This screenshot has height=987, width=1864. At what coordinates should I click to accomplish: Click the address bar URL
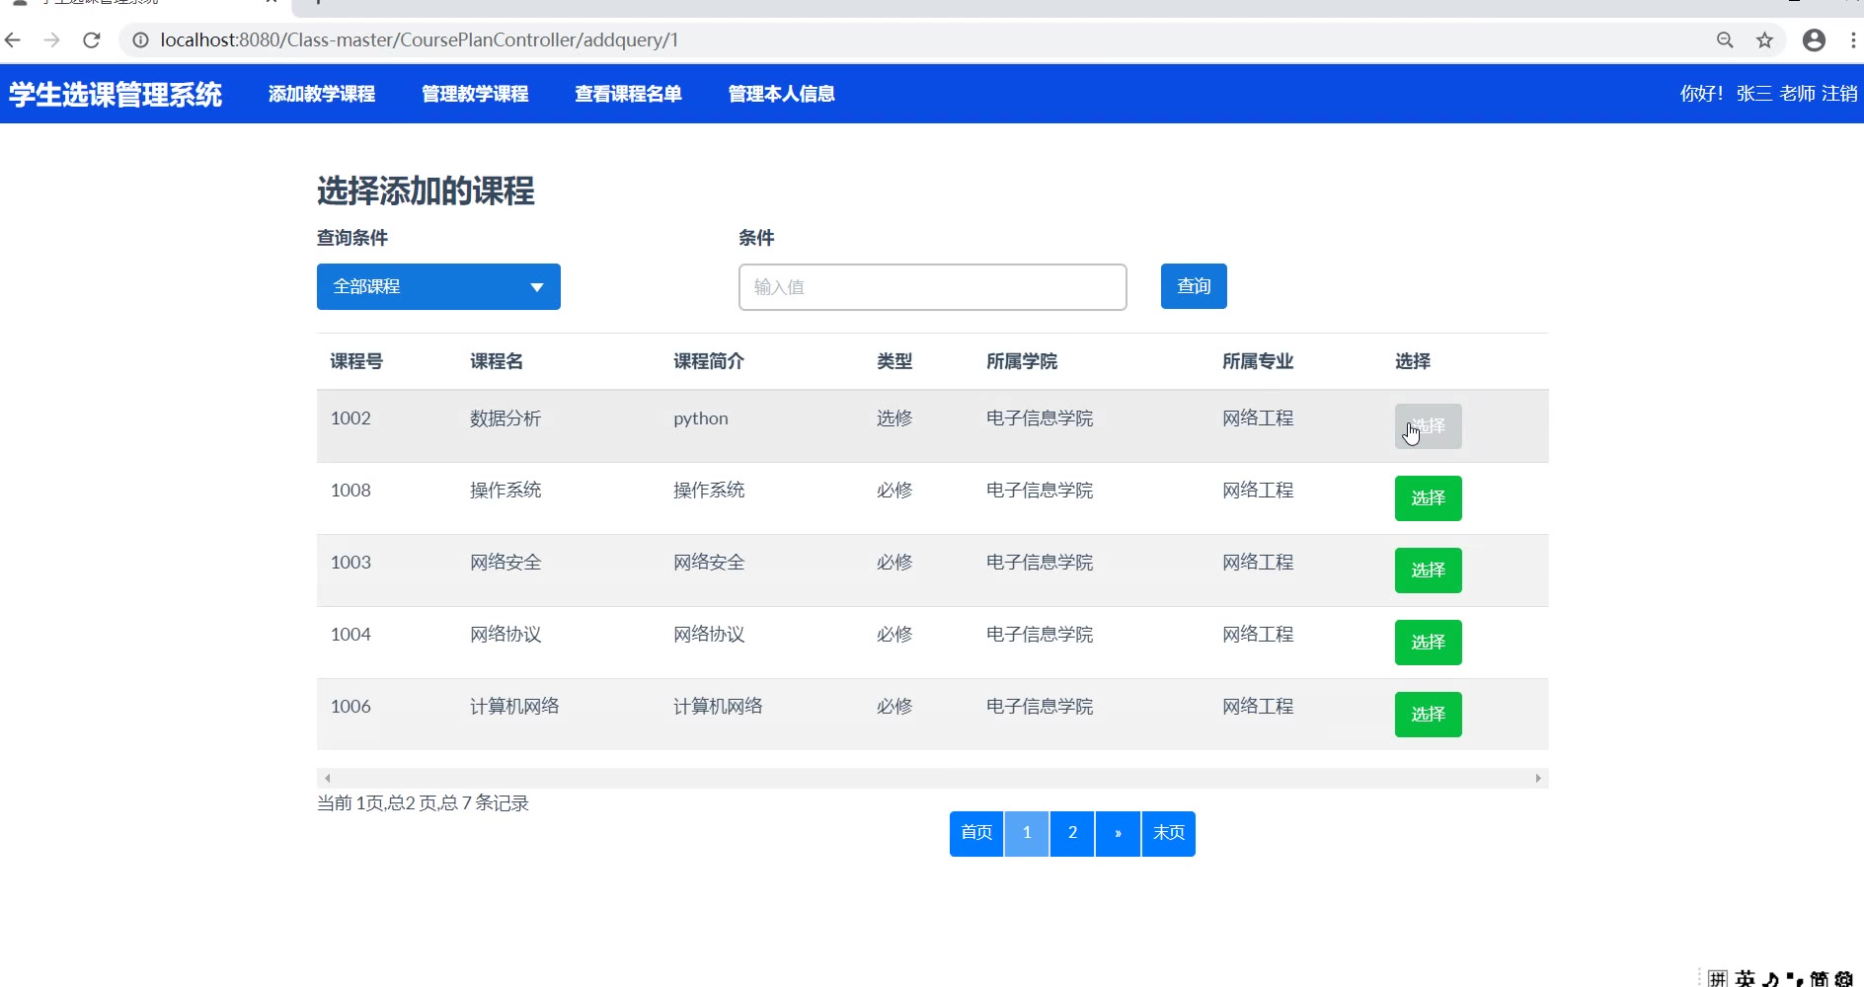coord(420,40)
